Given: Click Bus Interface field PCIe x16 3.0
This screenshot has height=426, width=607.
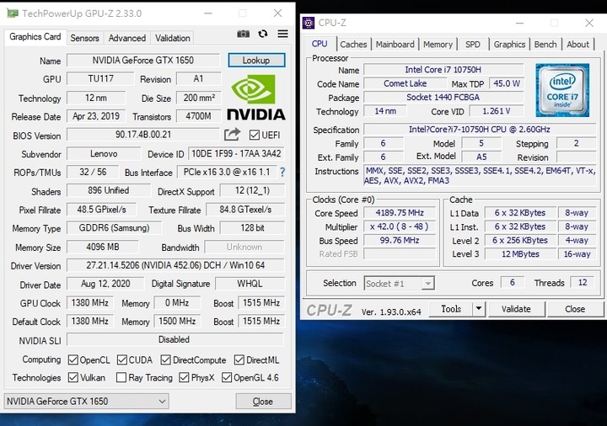Looking at the screenshot, I should pos(227,172).
